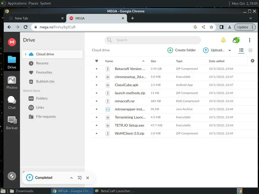The width and height of the screenshot is (259, 194).
Task: Open shared Links
Action: point(40,108)
